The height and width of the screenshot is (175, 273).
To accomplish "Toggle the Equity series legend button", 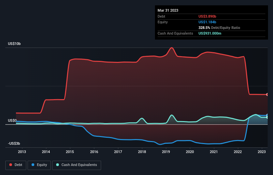I will (x=39, y=165).
